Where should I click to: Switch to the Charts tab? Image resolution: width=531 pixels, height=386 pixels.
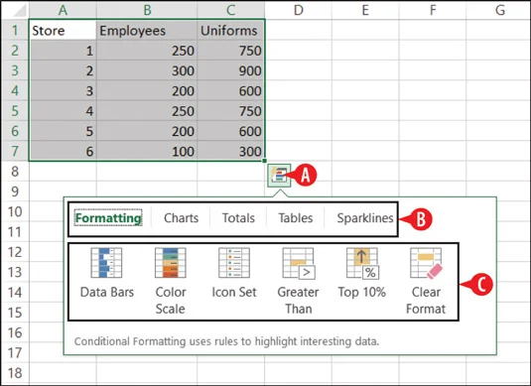point(182,218)
